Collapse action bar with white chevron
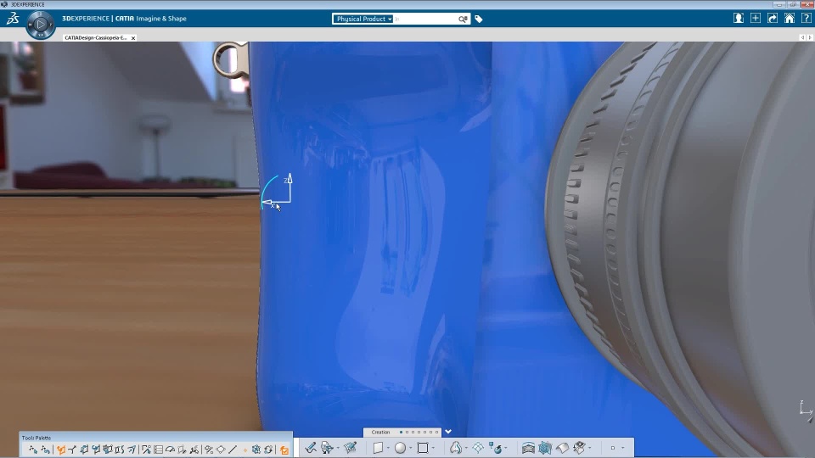Image resolution: width=815 pixels, height=458 pixels. (x=448, y=432)
